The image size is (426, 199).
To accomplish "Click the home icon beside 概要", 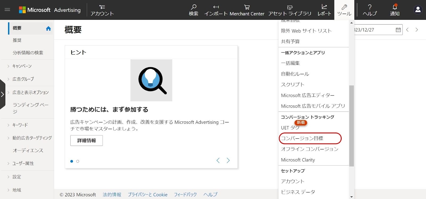I will 48,29.
